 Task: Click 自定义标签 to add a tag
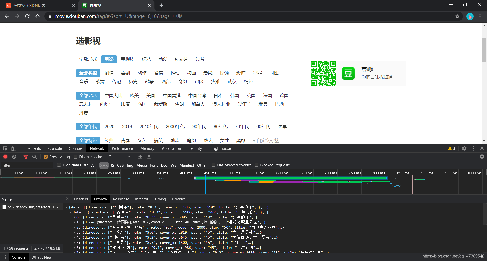click(x=266, y=141)
